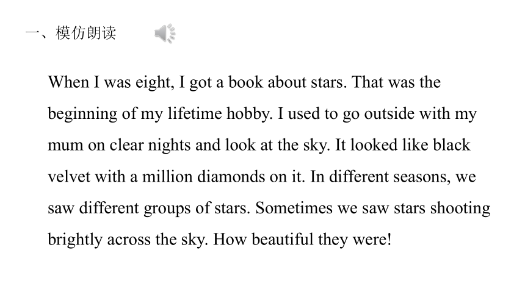This screenshot has width=525, height=295.
Task: Click the word "million"
Action: click(x=167, y=176)
